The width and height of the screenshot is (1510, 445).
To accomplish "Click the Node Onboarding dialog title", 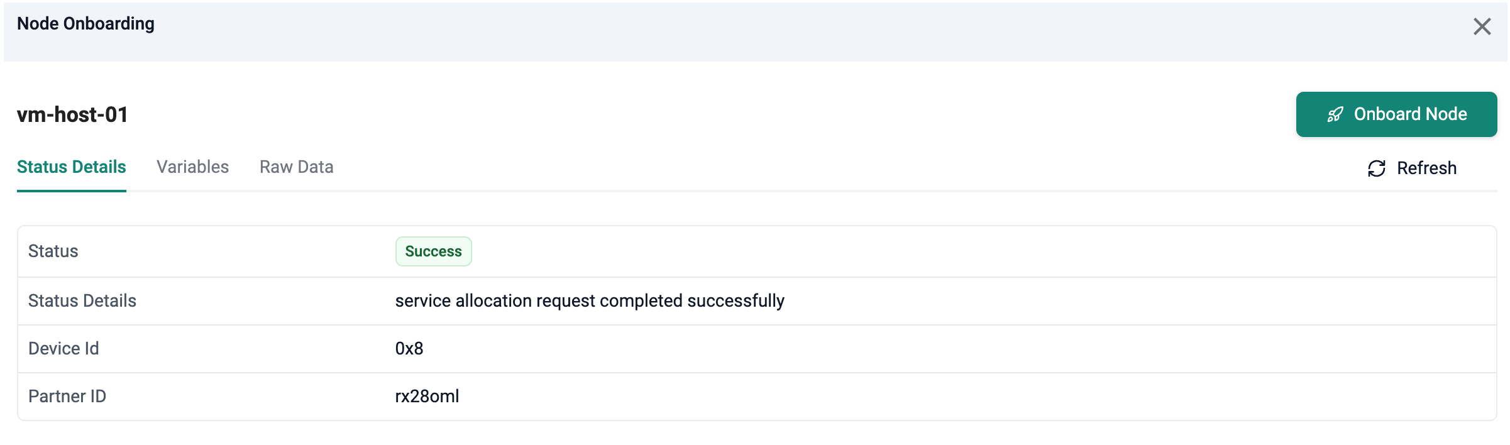I will 85,24.
